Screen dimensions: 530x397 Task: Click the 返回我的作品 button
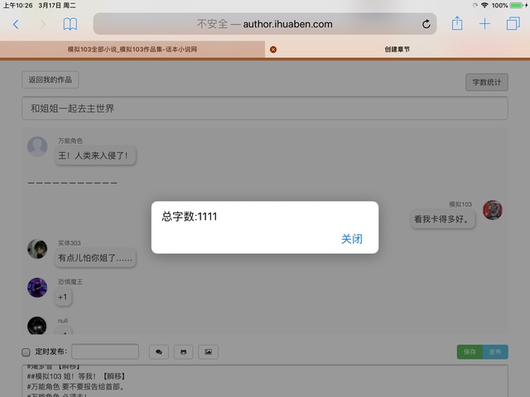coord(51,80)
